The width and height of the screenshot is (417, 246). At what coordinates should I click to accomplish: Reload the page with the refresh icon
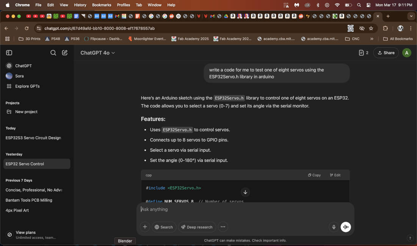pyautogui.click(x=27, y=28)
